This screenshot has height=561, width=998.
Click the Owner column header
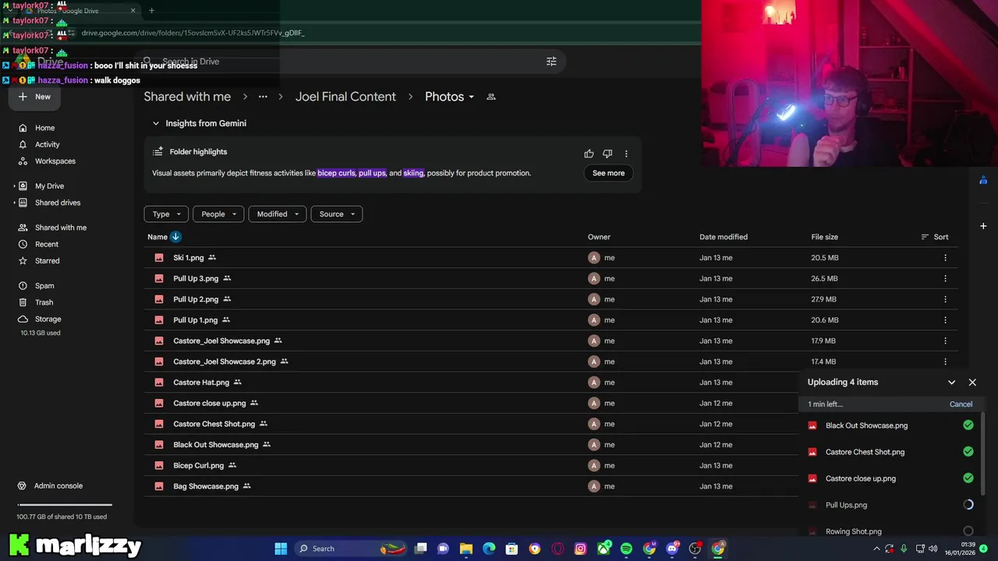pos(599,237)
